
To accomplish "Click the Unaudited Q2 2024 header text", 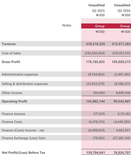I will click(122, 8).
